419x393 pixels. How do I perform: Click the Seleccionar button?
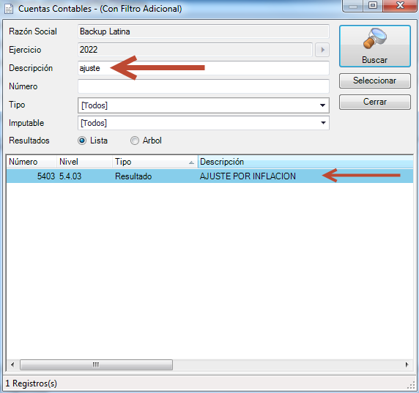pos(374,81)
